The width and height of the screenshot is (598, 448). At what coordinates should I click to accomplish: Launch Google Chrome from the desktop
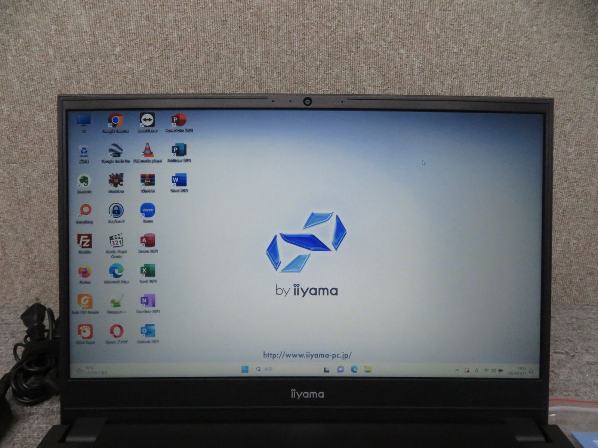click(115, 123)
